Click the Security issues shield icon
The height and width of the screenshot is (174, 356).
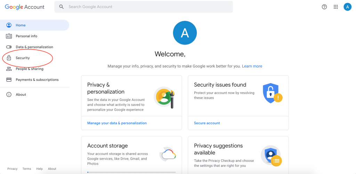coord(272,93)
